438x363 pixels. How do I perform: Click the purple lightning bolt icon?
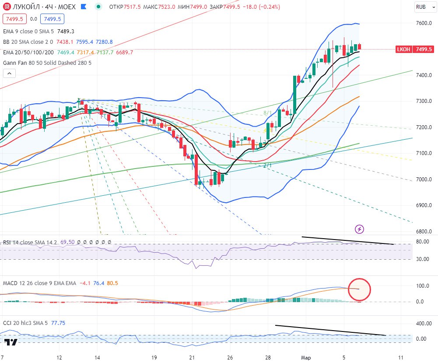[x=359, y=229]
